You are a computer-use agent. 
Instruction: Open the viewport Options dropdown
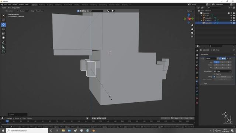(190, 11)
